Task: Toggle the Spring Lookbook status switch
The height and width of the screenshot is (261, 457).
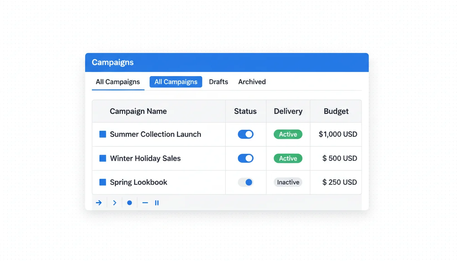Action: point(246,182)
